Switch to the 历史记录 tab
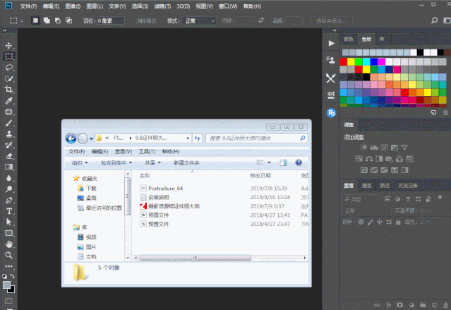The image size is (451, 310). (x=408, y=186)
